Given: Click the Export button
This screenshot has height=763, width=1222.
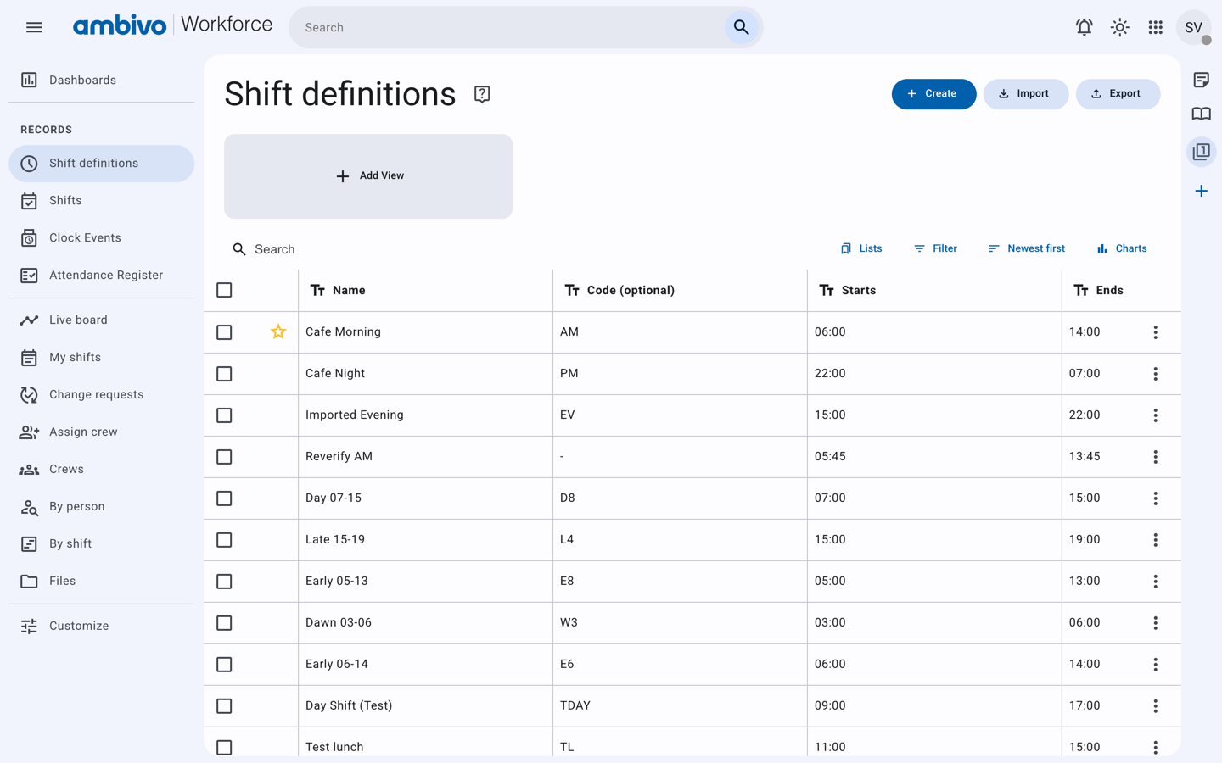Looking at the screenshot, I should point(1118,94).
